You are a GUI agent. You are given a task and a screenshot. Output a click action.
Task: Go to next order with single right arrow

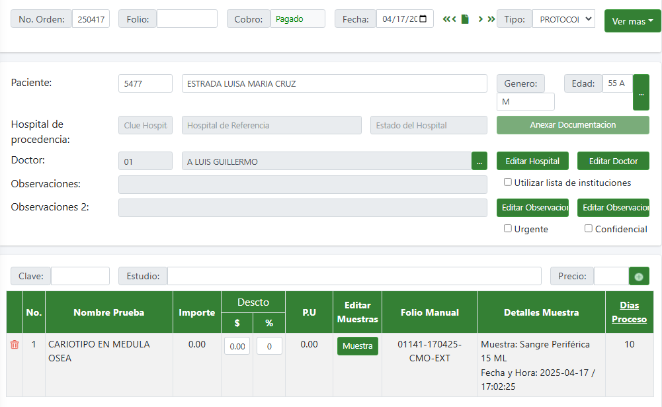[481, 19]
